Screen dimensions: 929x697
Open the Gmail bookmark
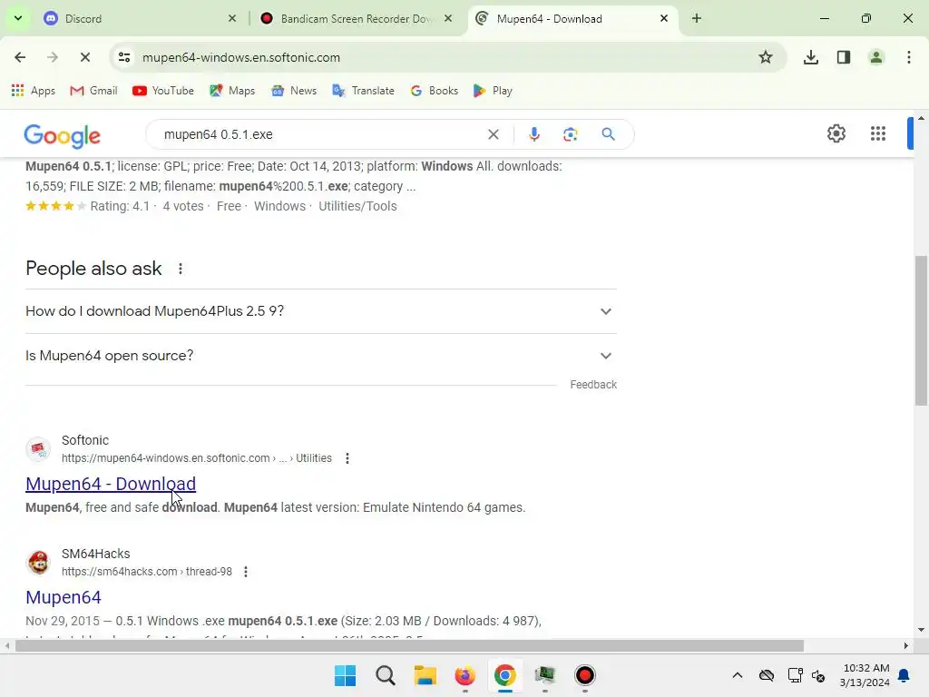[93, 91]
